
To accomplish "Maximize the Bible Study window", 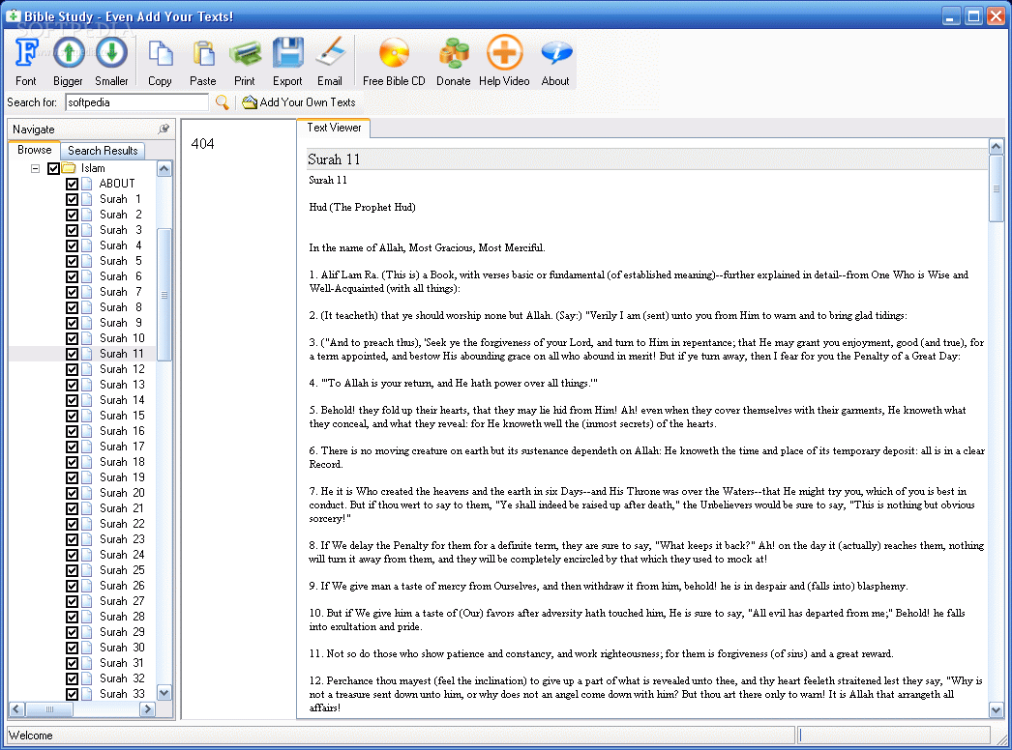I will click(x=973, y=16).
